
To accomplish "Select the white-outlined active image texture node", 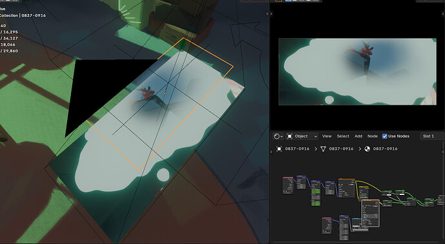I will click(x=370, y=213).
